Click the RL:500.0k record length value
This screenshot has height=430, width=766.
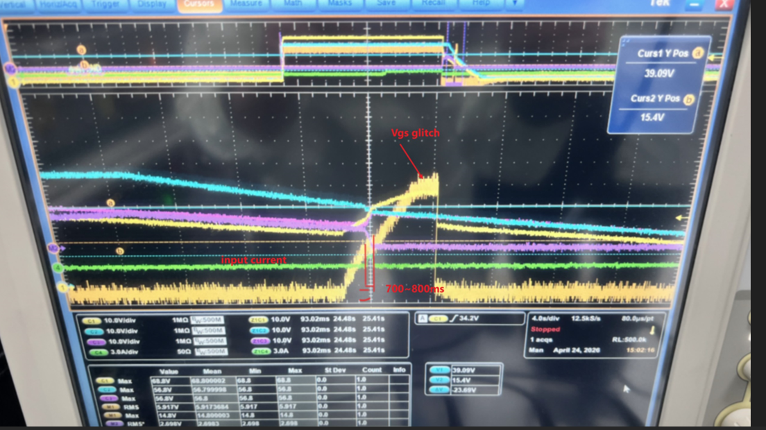coord(629,340)
